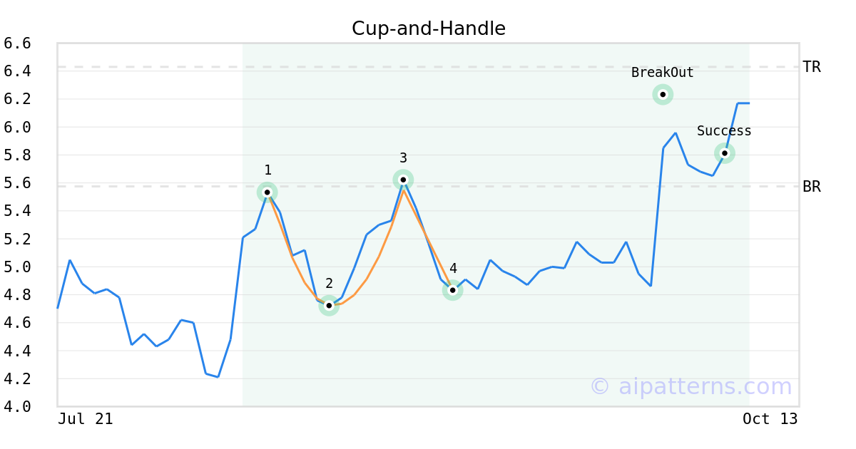Click the 5.0 y-axis tick label
The image size is (856, 449).
[x=17, y=267]
